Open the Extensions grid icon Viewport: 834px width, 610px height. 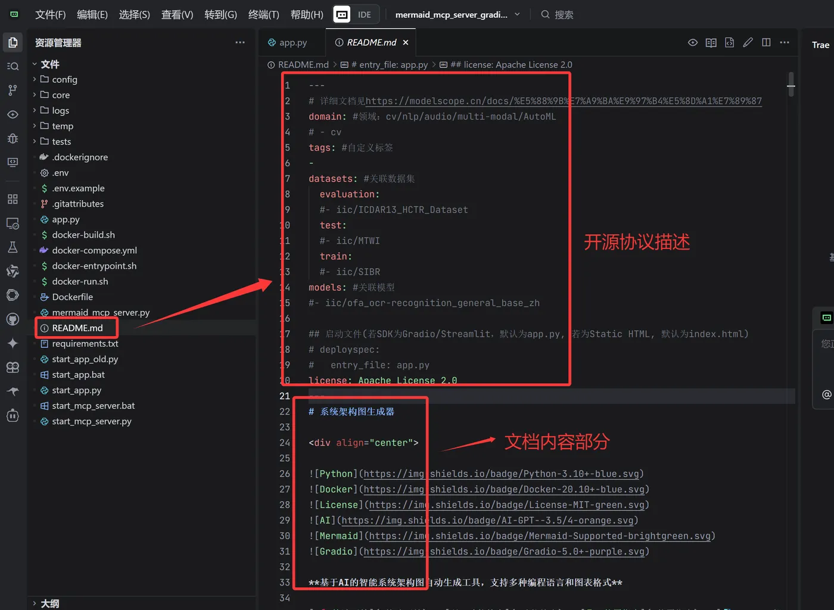coord(13,199)
